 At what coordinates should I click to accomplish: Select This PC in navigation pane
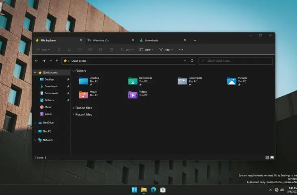pos(47,131)
